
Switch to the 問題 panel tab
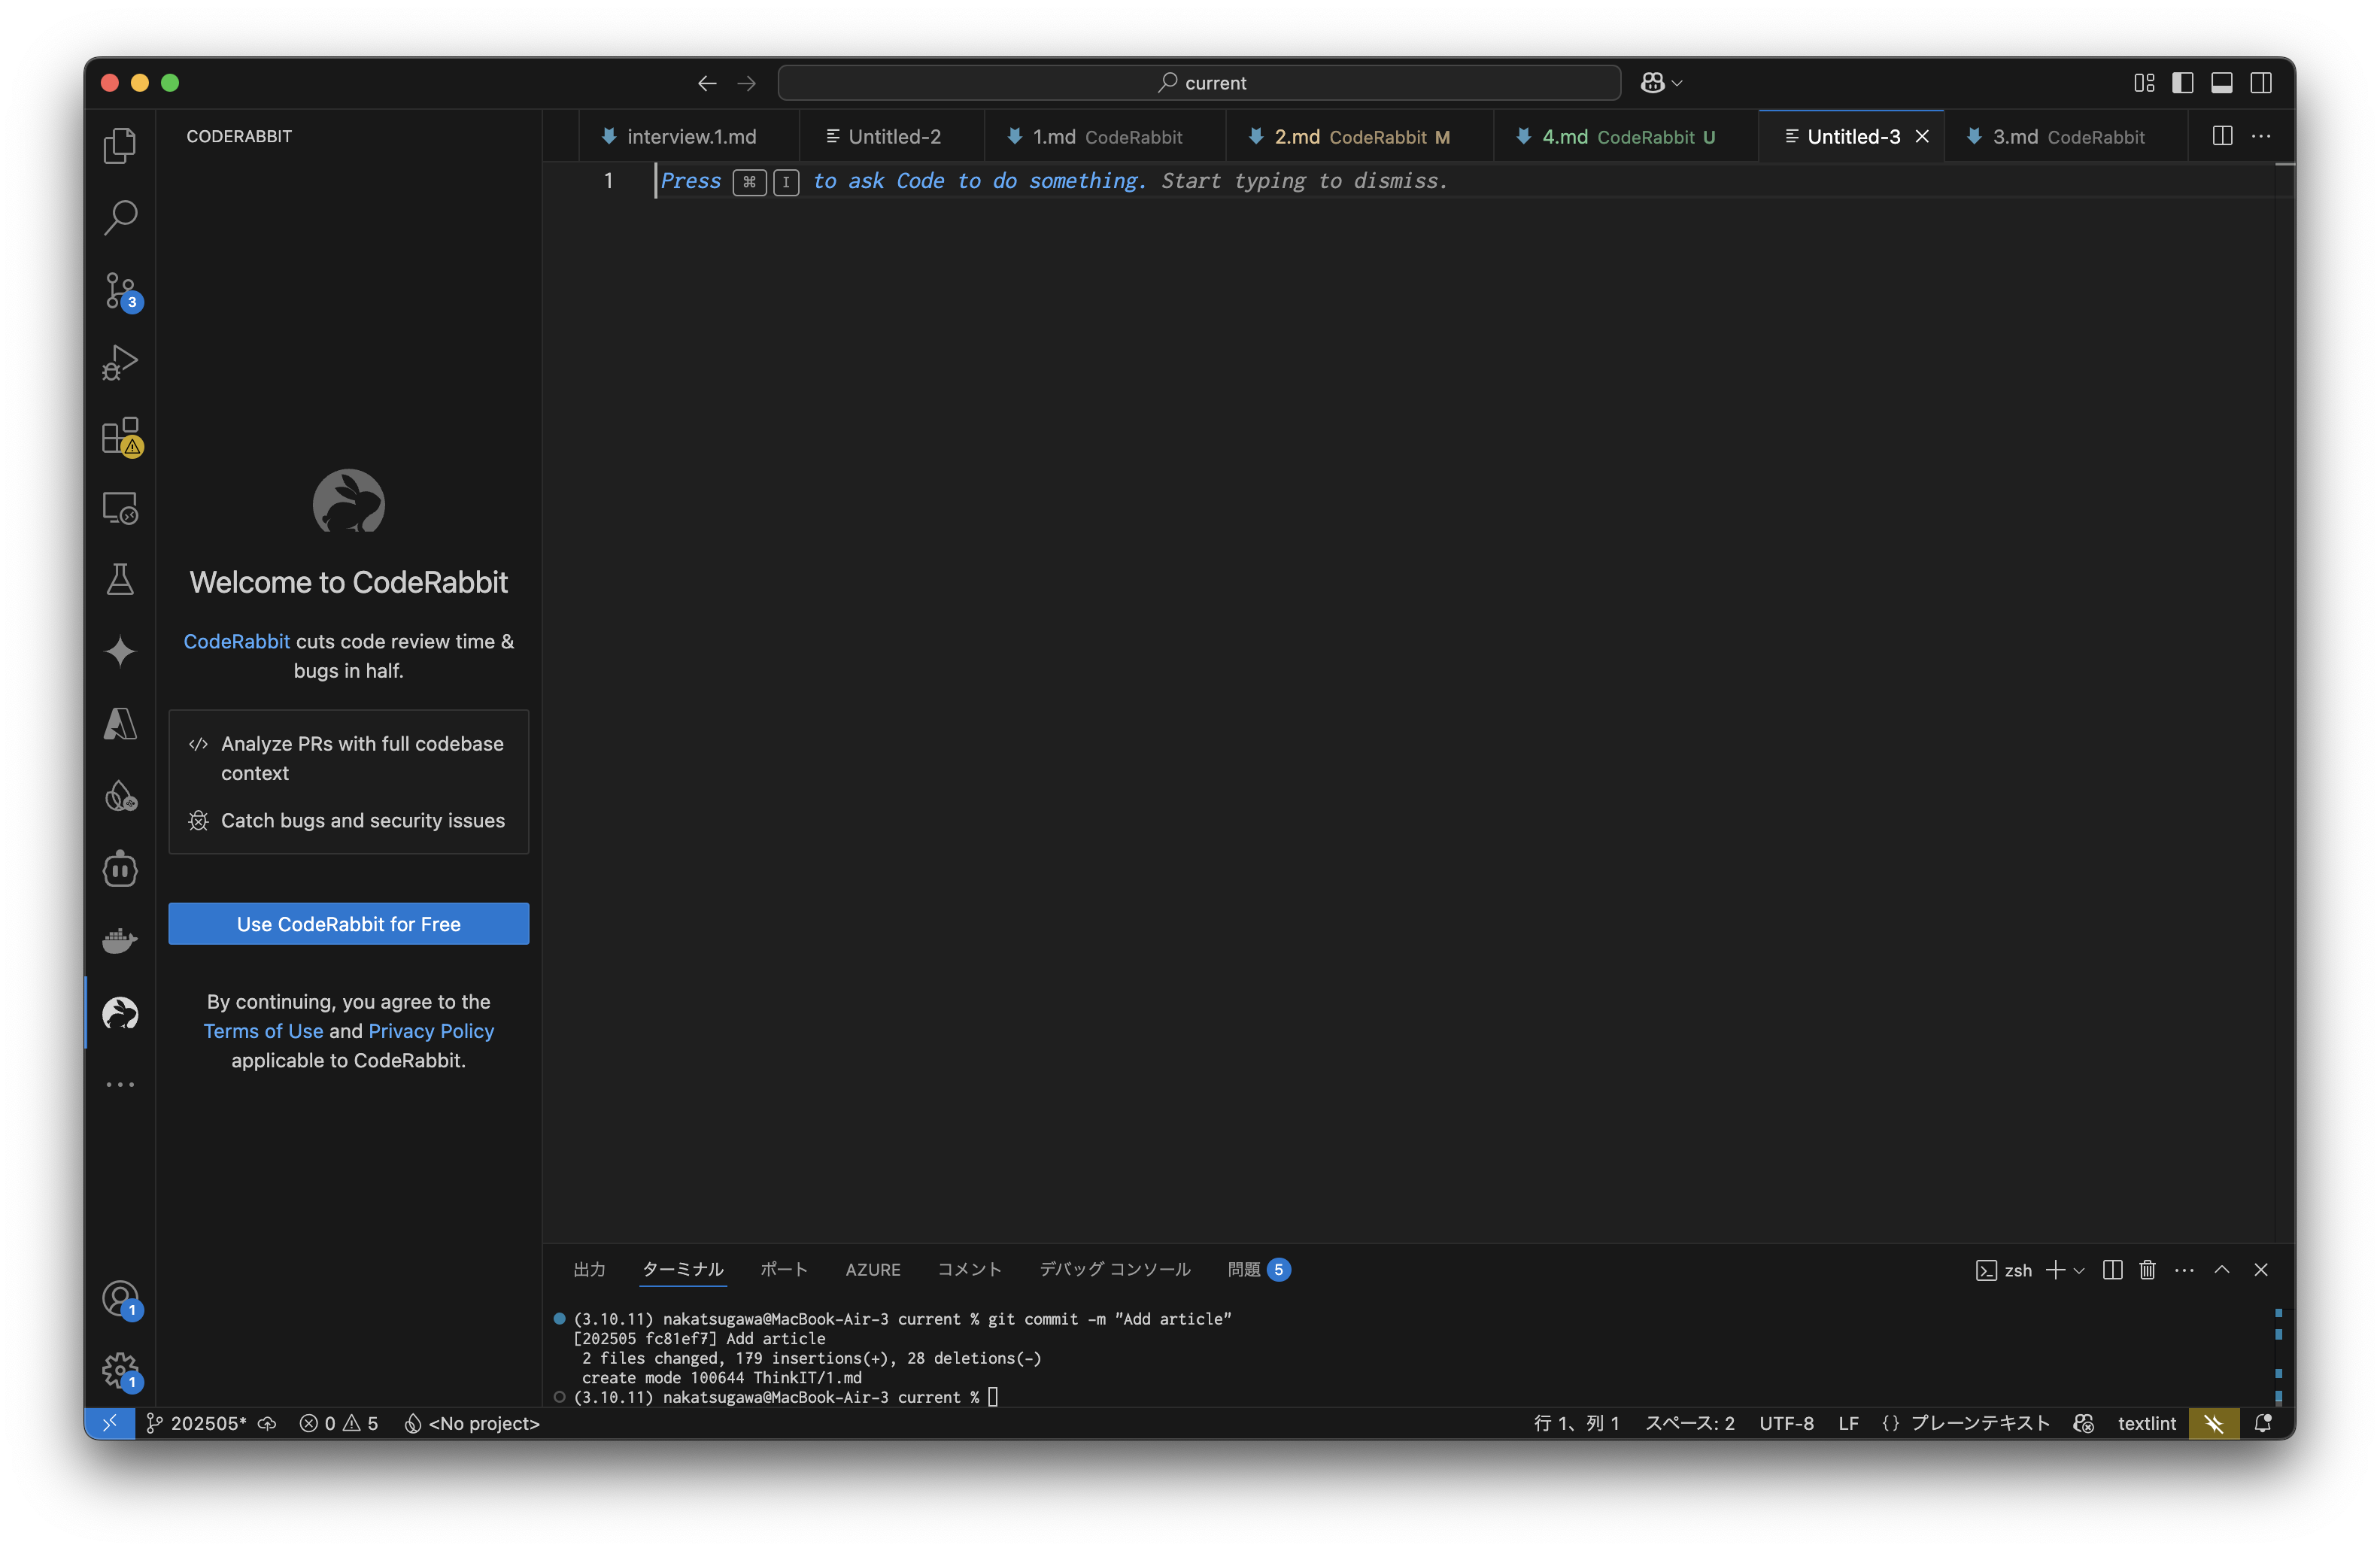pos(1244,1269)
